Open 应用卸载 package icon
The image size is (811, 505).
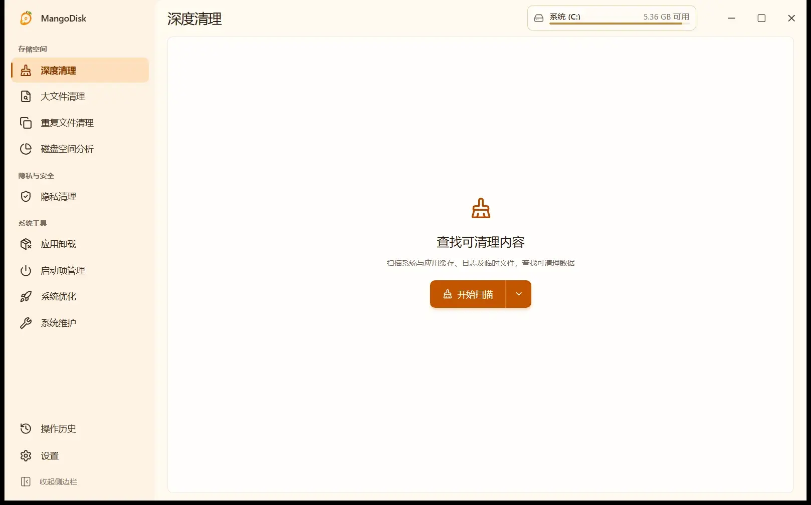[26, 244]
